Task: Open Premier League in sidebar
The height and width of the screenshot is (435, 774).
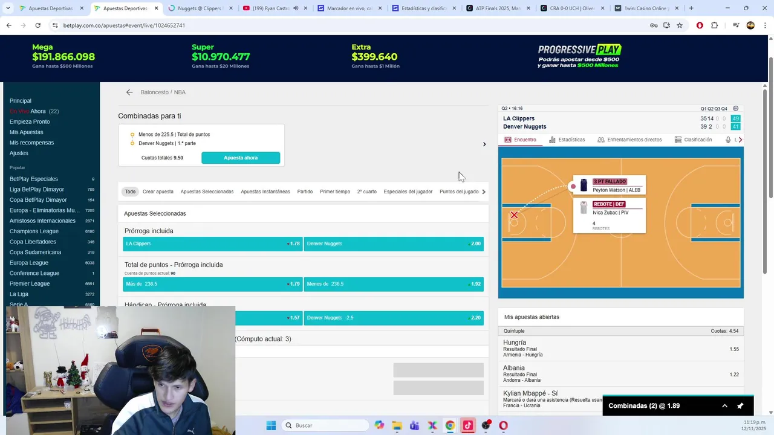Action: (x=30, y=284)
